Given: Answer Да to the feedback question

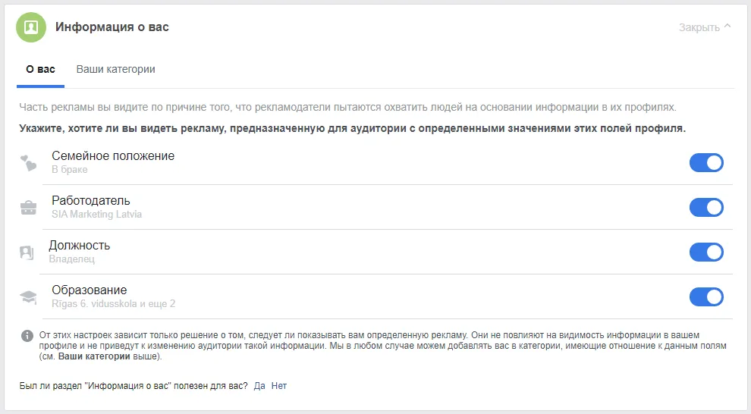Looking at the screenshot, I should coord(259,386).
